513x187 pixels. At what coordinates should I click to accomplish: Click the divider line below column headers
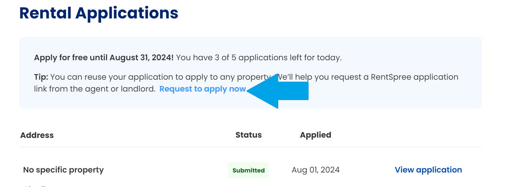[x=251, y=147]
